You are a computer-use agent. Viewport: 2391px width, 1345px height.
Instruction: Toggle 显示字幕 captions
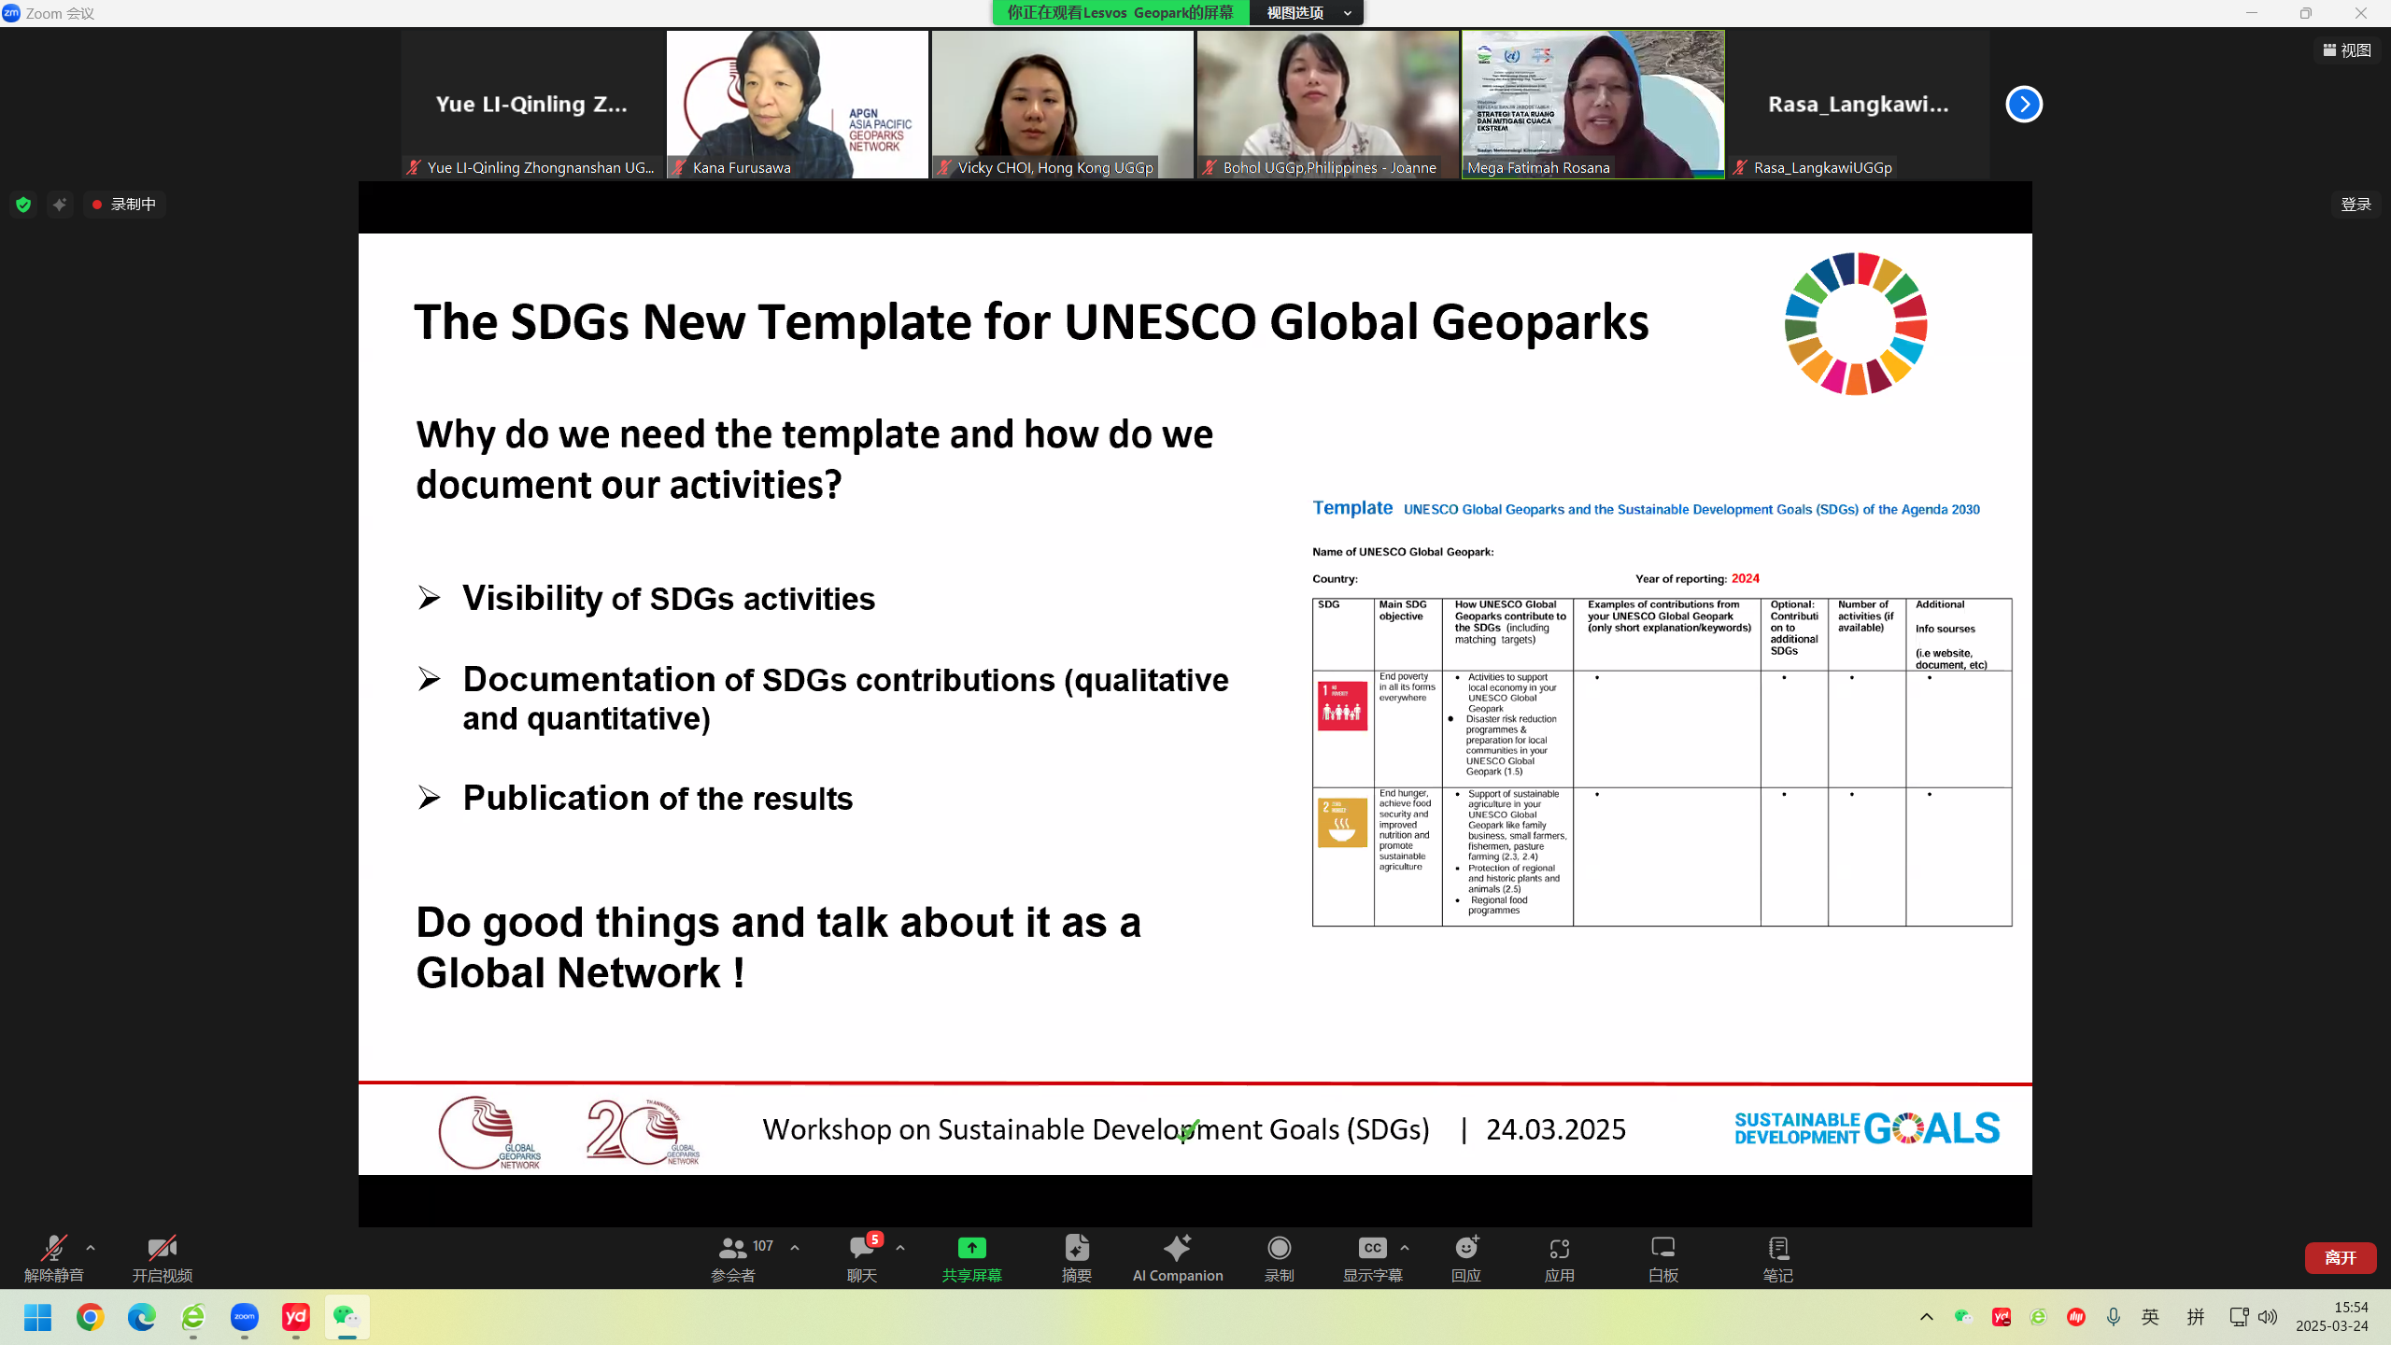(1372, 1257)
